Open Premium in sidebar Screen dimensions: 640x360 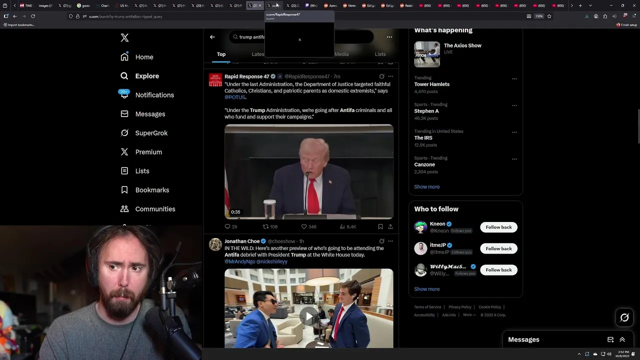pyautogui.click(x=141, y=152)
